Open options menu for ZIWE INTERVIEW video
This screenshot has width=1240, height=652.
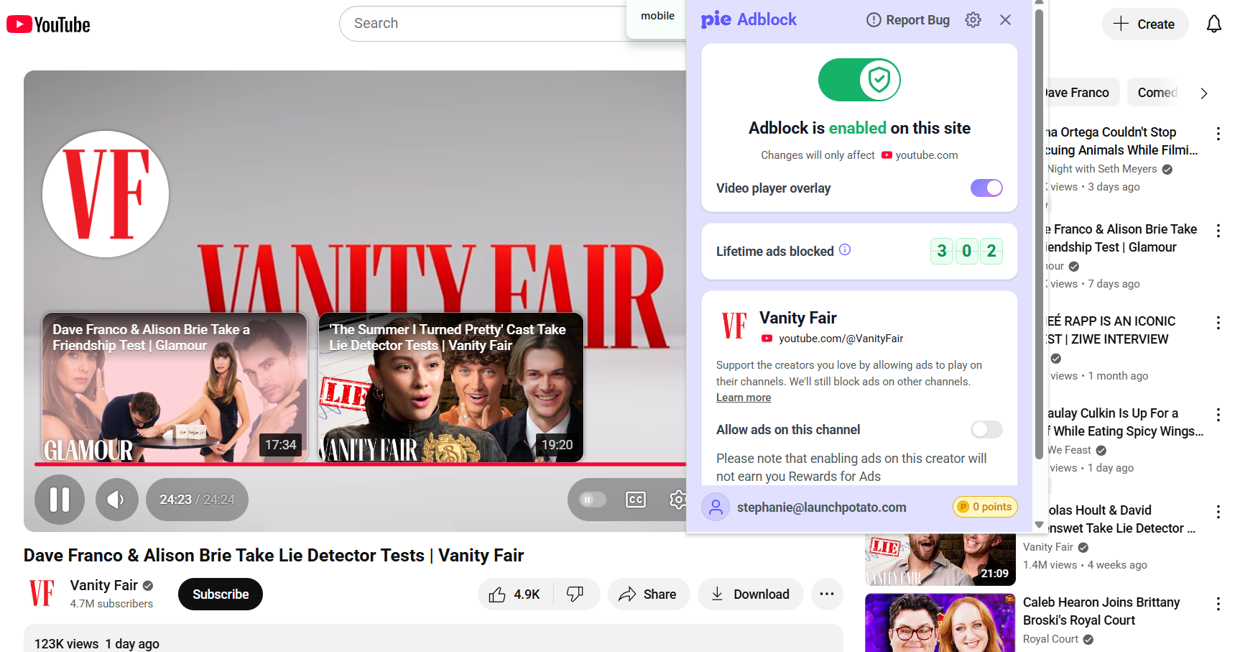tap(1218, 323)
